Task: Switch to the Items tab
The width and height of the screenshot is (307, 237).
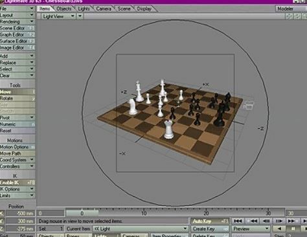Action: pos(45,9)
